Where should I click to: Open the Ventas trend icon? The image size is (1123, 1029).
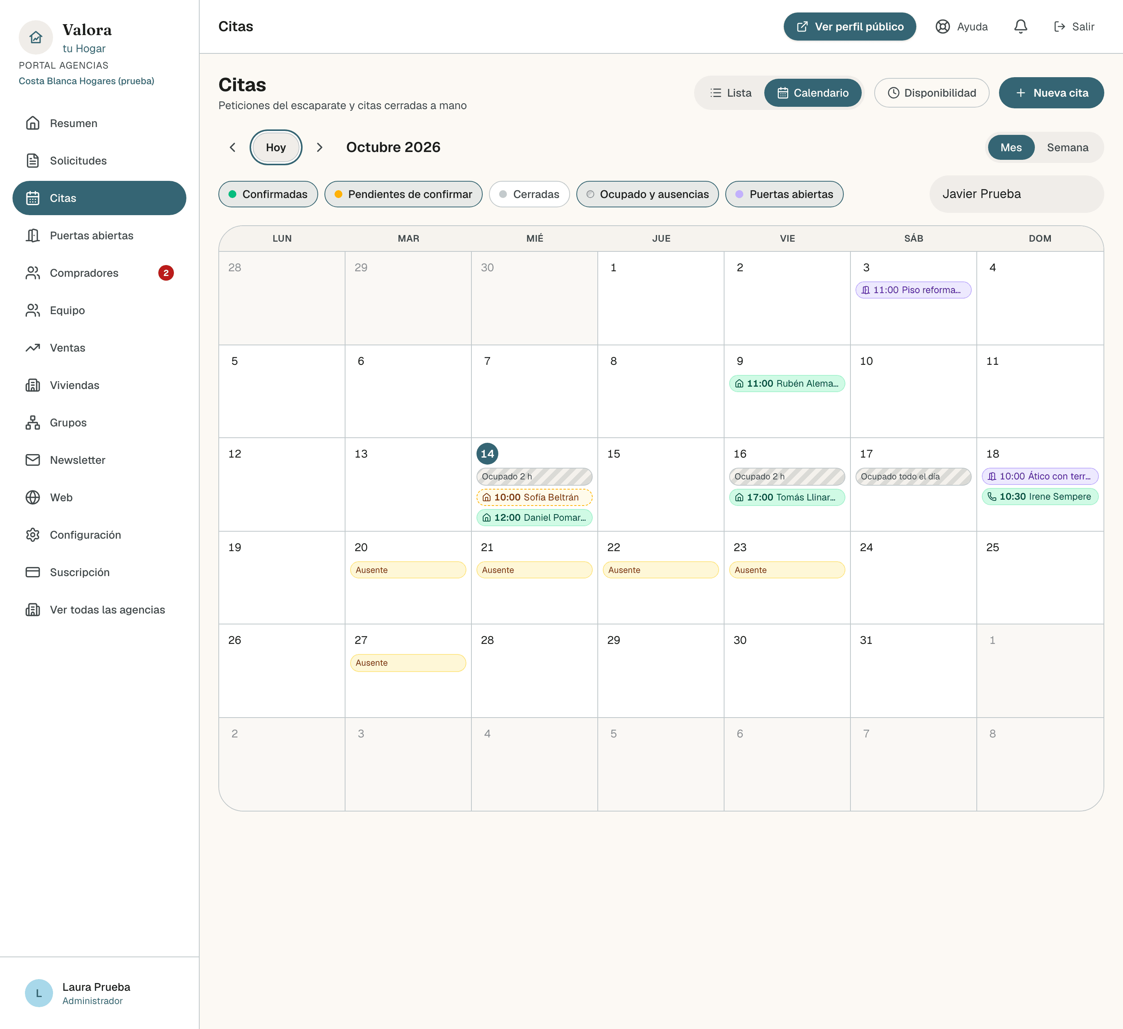tap(33, 347)
